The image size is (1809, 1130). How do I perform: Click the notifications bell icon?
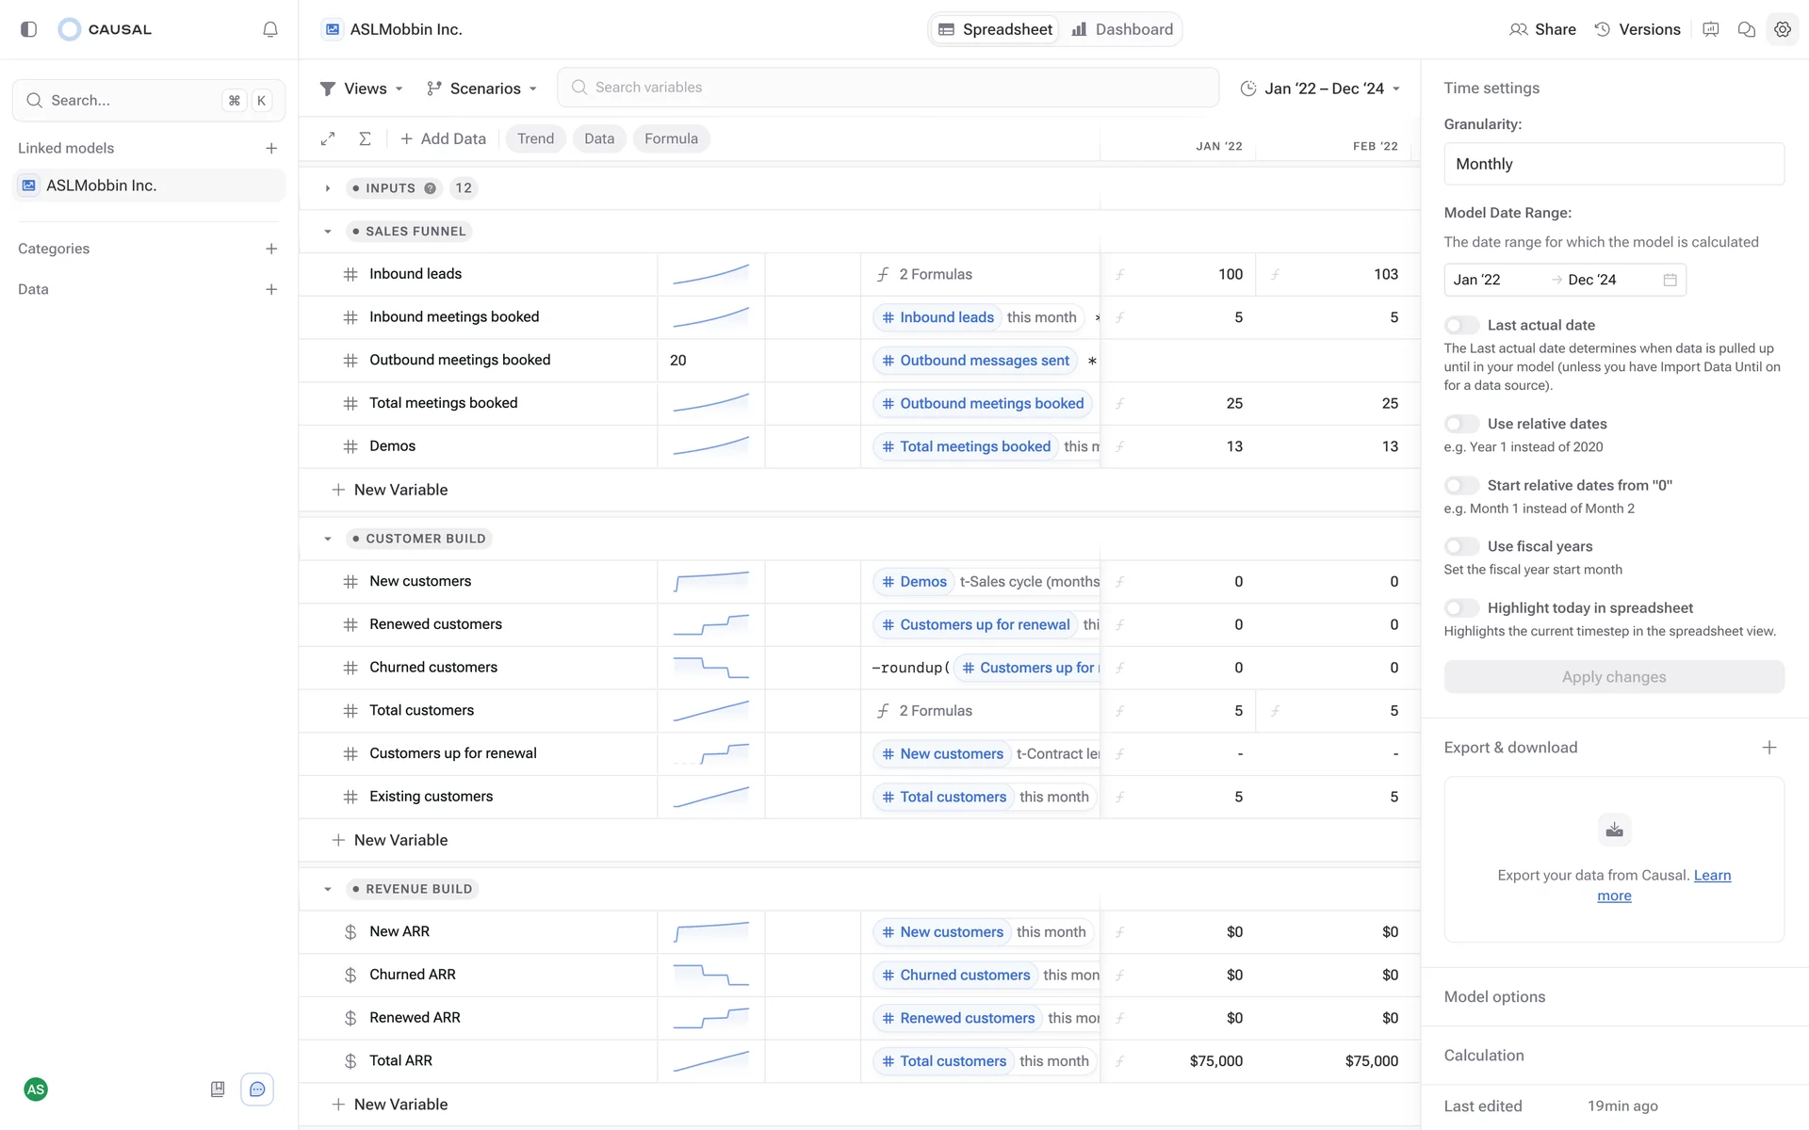click(270, 29)
